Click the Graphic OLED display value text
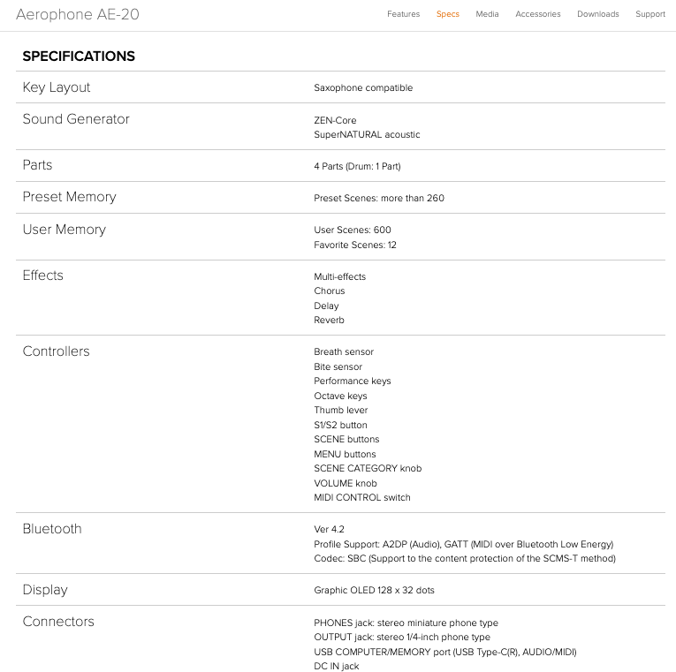This screenshot has height=672, width=676. coord(374,590)
